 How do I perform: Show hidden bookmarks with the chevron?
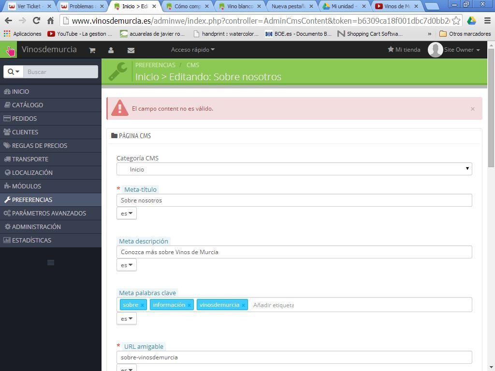point(429,34)
